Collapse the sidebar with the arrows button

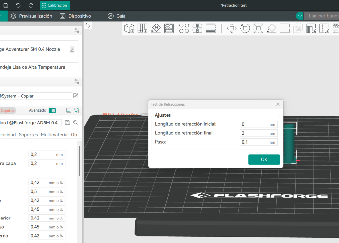88,25
